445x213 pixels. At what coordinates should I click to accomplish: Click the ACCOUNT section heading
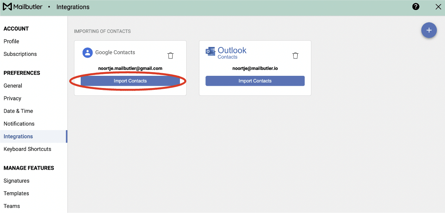[x=16, y=29]
